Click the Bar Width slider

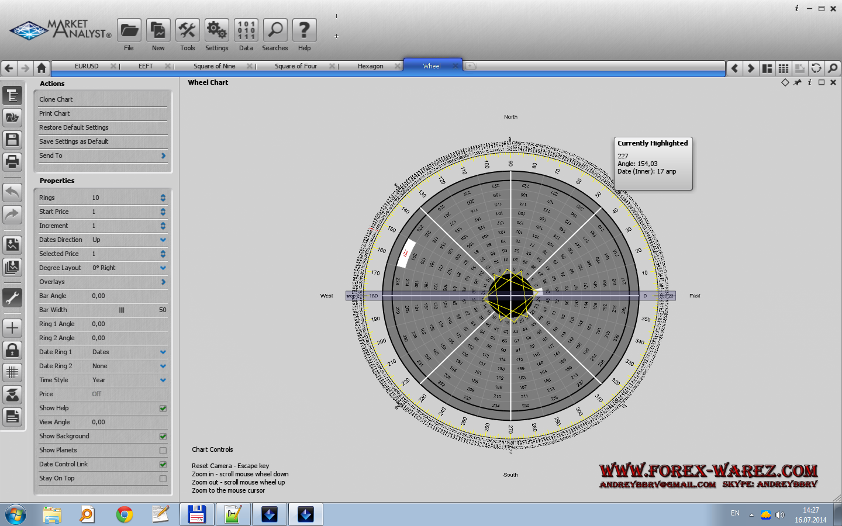click(122, 310)
